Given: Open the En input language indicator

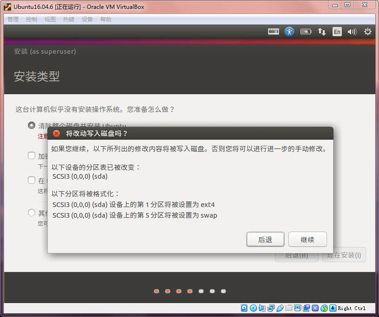Looking at the screenshot, I should [337, 32].
